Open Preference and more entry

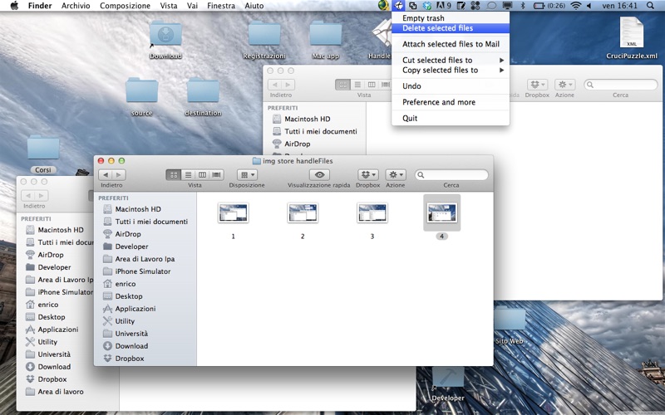pos(451,102)
